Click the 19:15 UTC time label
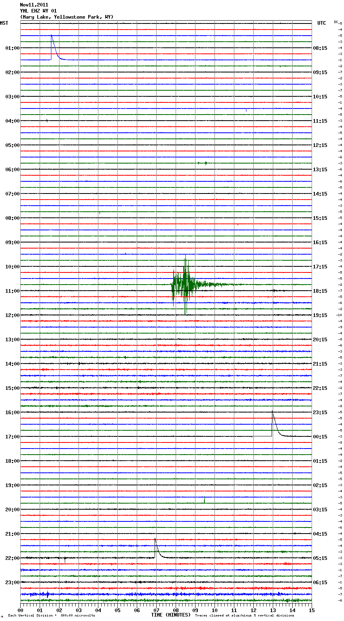This screenshot has width=344, height=621. (x=320, y=315)
